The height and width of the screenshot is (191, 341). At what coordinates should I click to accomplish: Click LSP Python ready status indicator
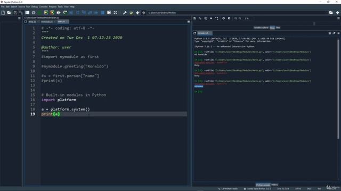228,189
